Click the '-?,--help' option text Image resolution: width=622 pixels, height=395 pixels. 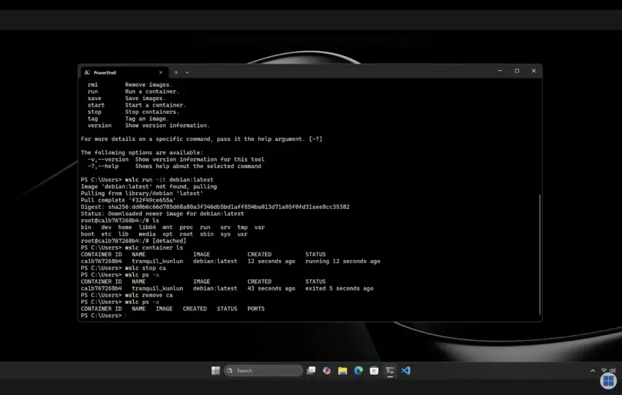coord(103,166)
